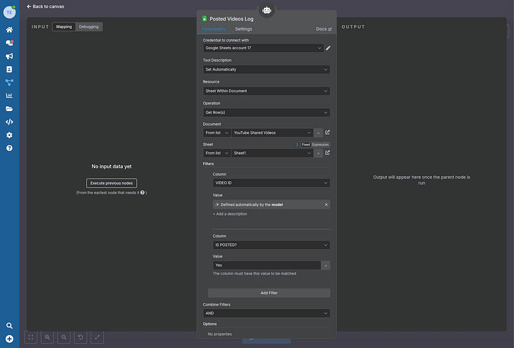Click the code brackets icon in sidebar

pos(10,122)
